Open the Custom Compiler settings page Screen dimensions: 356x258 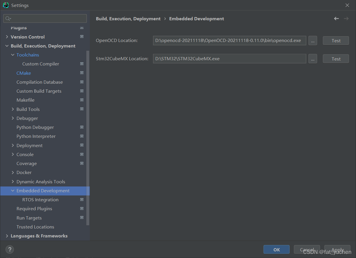(41, 64)
